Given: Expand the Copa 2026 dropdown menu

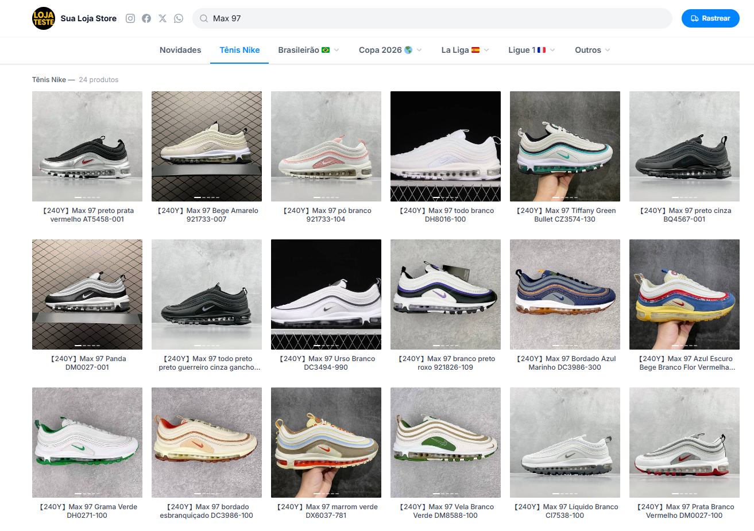Looking at the screenshot, I should 390,50.
